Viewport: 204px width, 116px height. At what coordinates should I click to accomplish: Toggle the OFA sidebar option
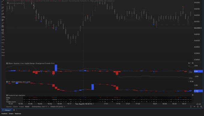[x=3, y=55]
